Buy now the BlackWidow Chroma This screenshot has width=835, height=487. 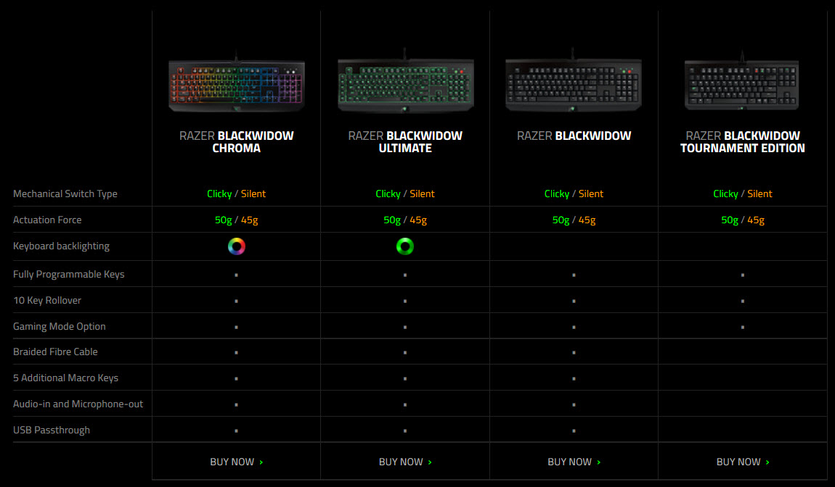click(x=237, y=462)
